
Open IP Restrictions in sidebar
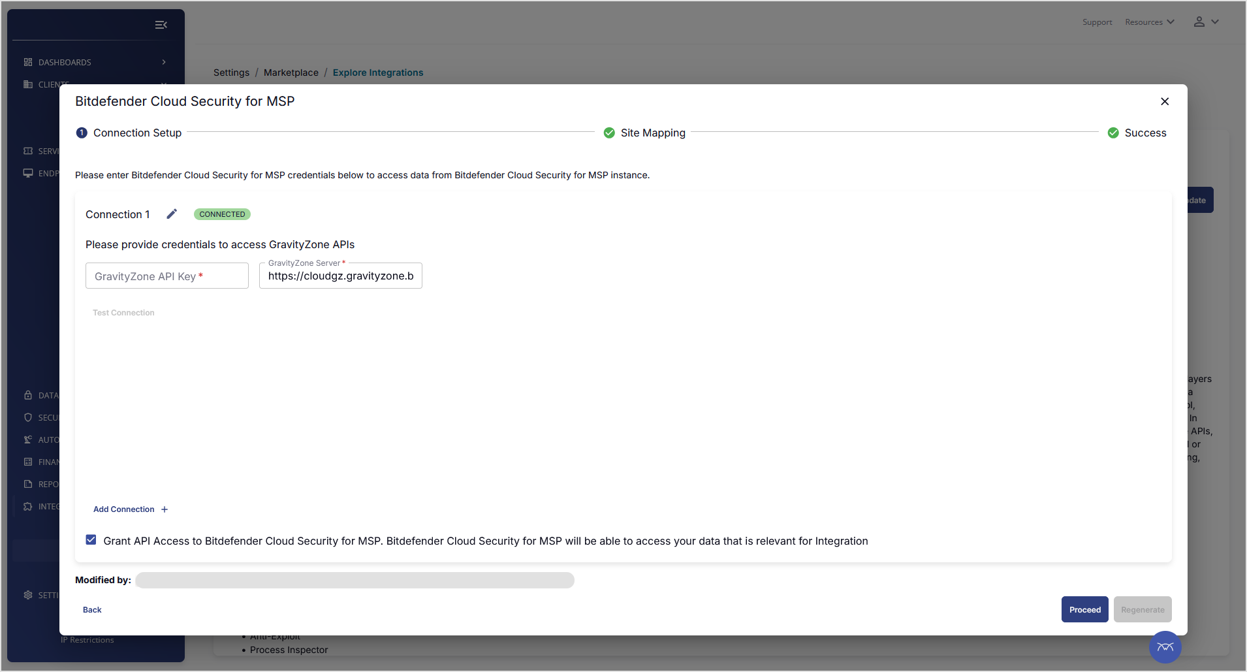pos(87,640)
